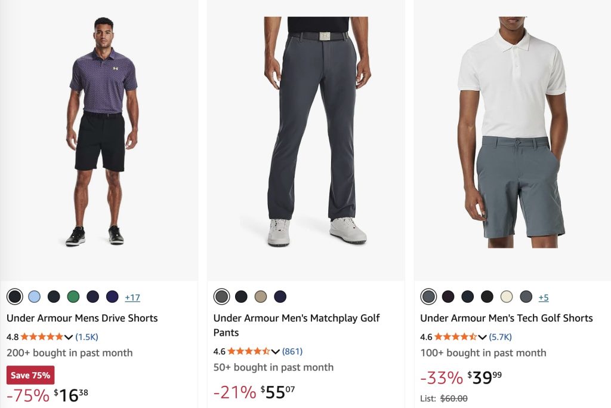Select cream color swatch for Tech Golf Shorts

point(507,296)
